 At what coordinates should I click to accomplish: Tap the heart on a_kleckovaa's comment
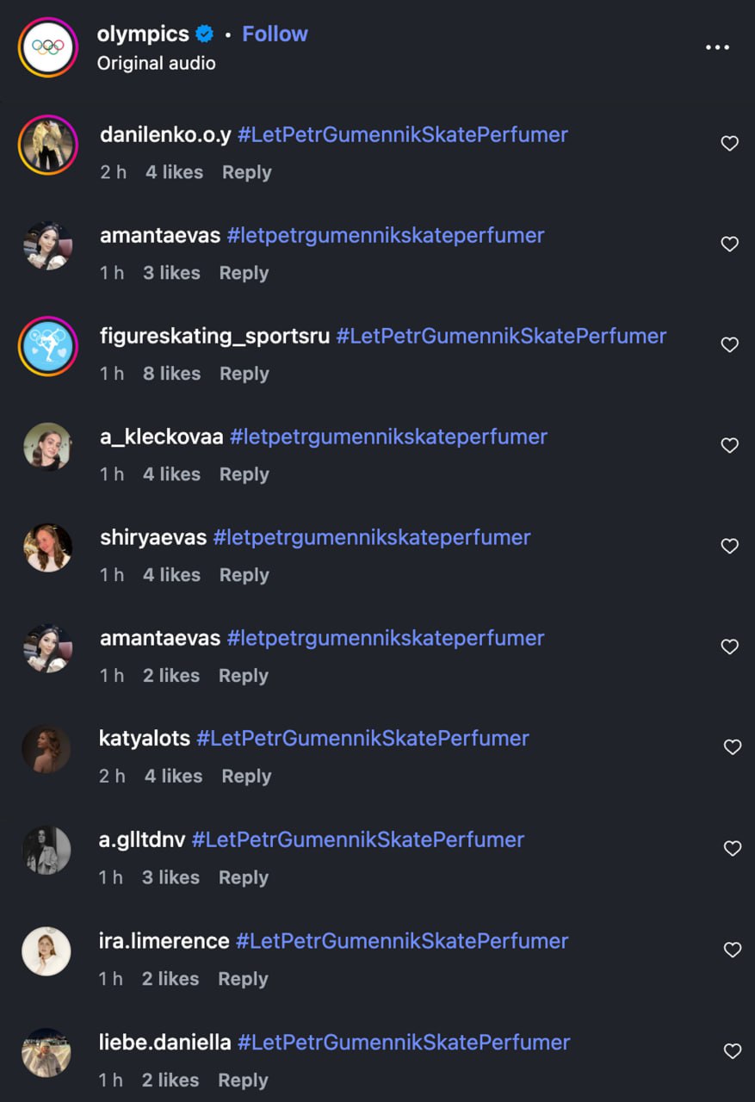click(x=730, y=445)
